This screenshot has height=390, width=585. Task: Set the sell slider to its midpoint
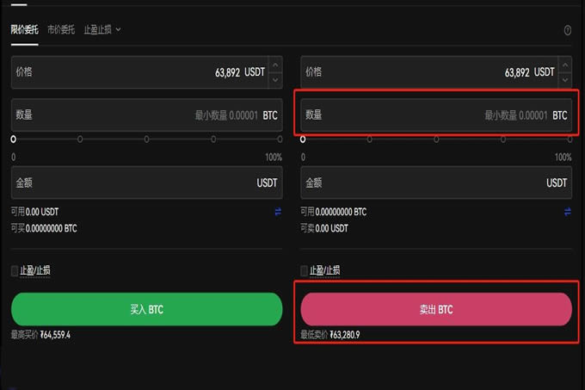click(436, 139)
